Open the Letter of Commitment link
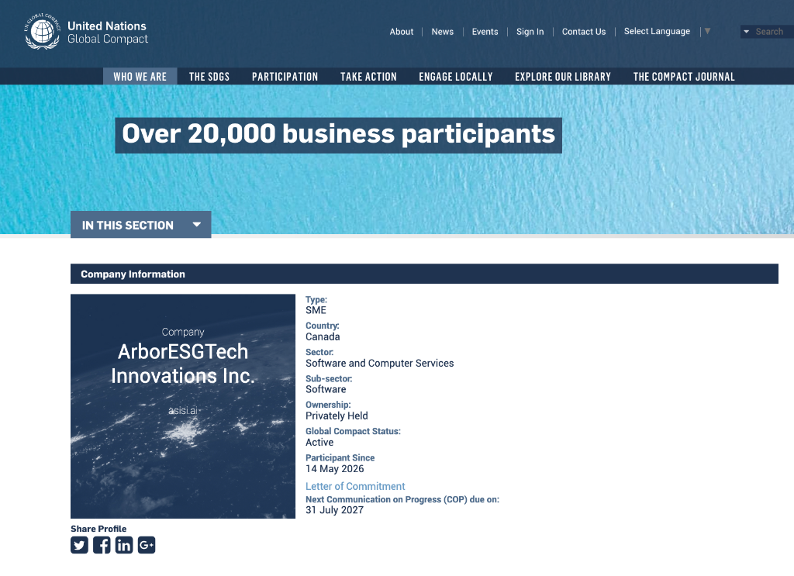This screenshot has width=794, height=576. pyautogui.click(x=355, y=486)
